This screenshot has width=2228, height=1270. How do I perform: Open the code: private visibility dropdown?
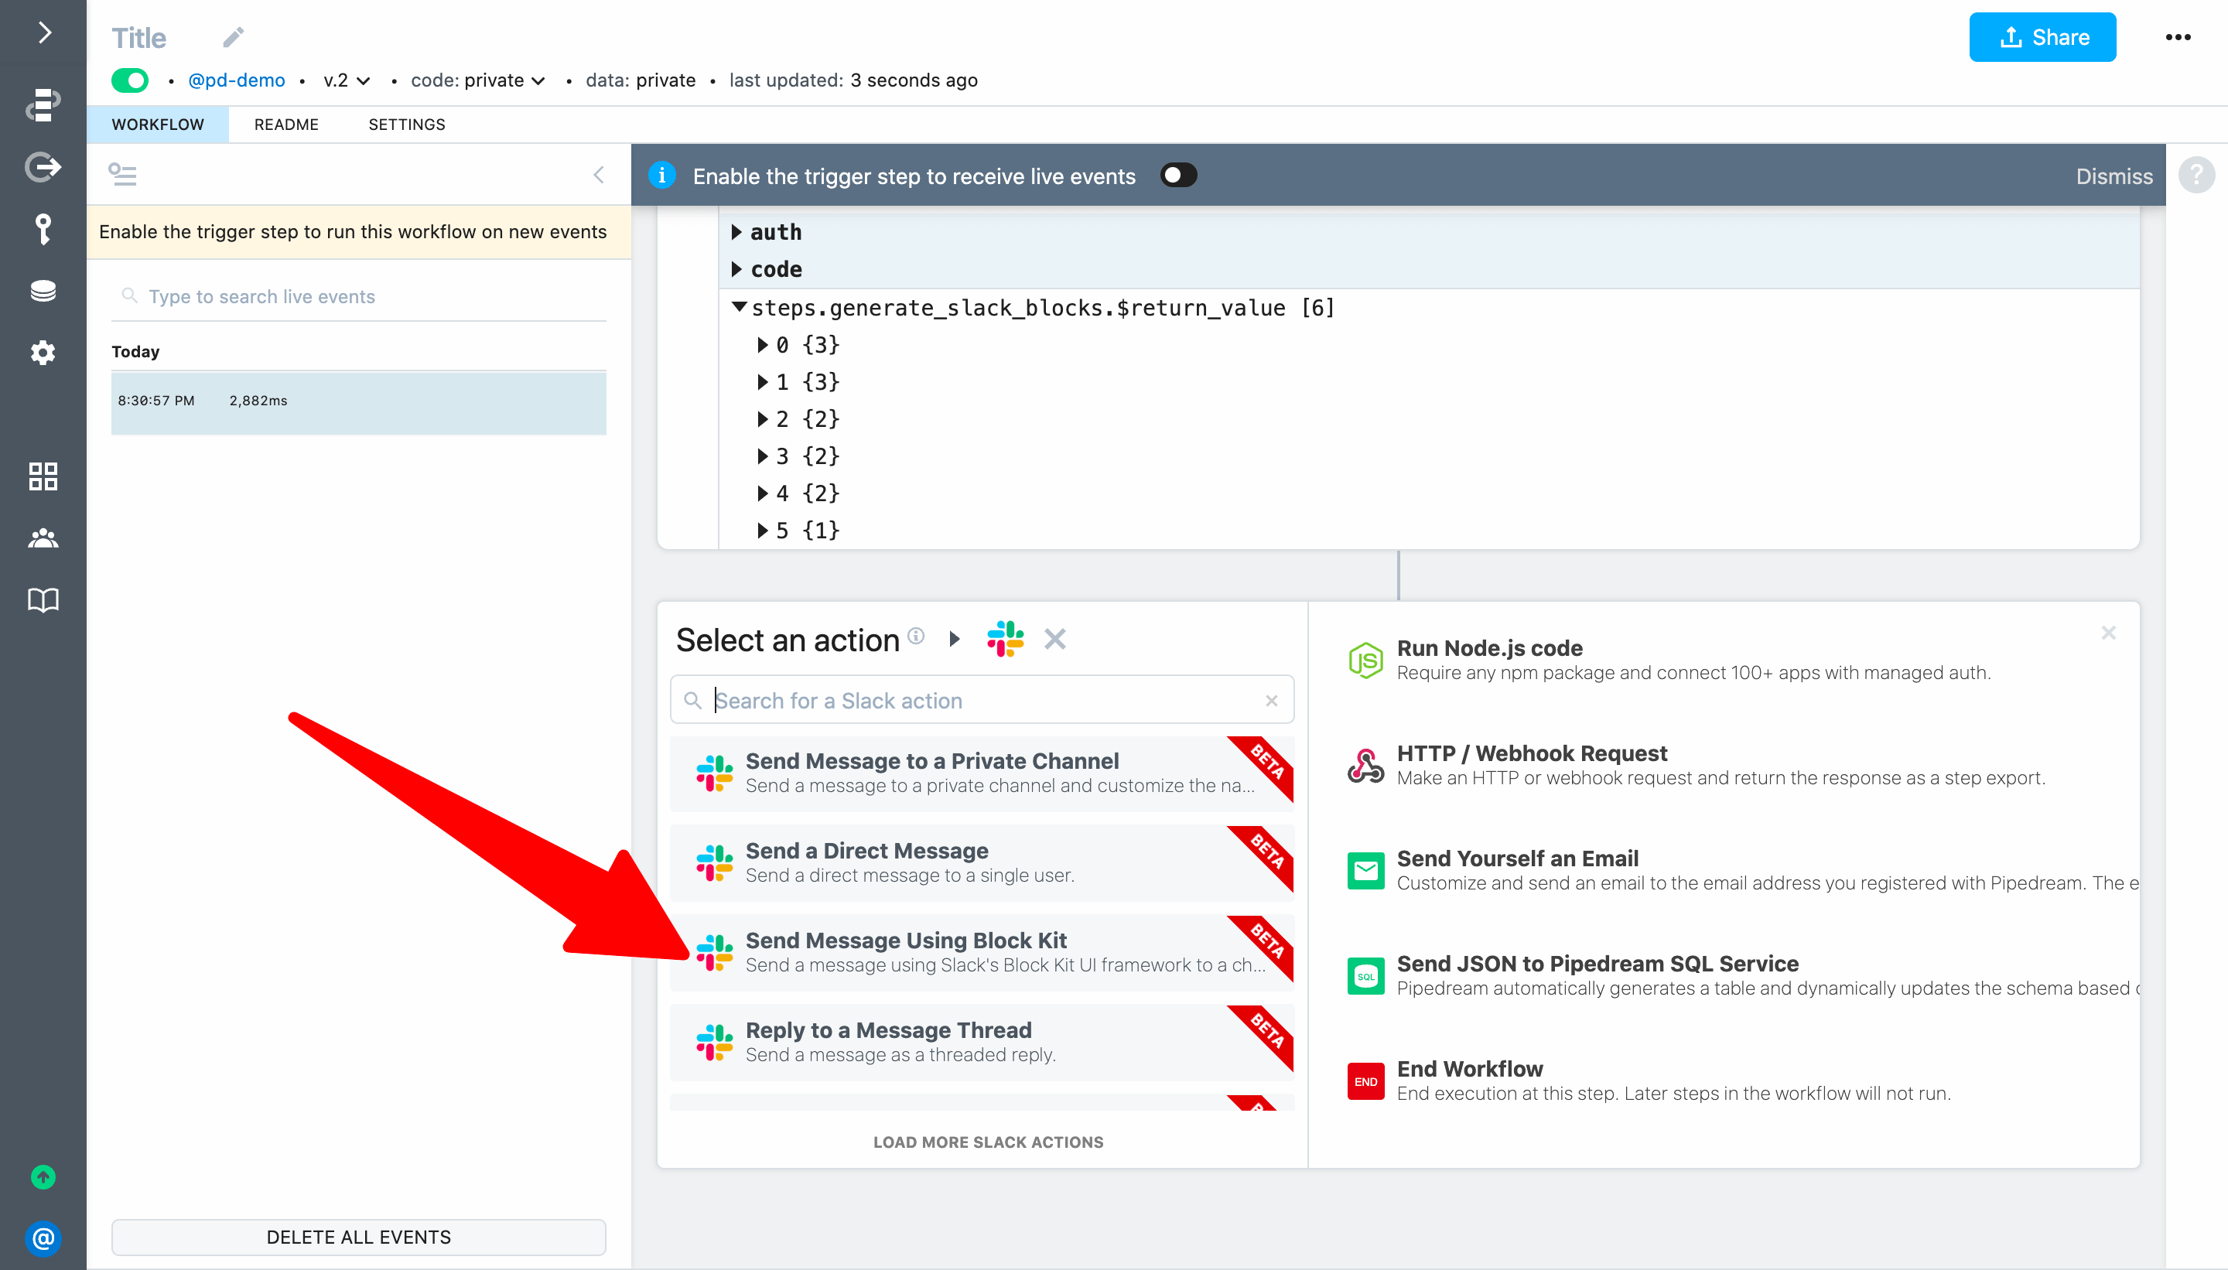478,80
